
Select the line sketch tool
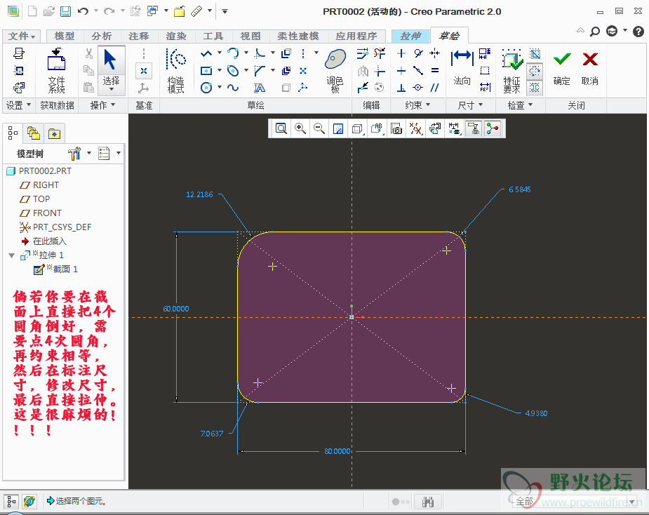(x=206, y=53)
